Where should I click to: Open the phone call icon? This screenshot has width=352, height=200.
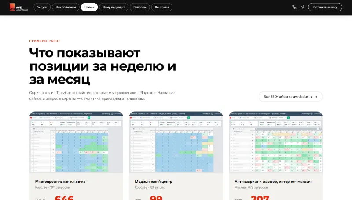[x=294, y=7]
